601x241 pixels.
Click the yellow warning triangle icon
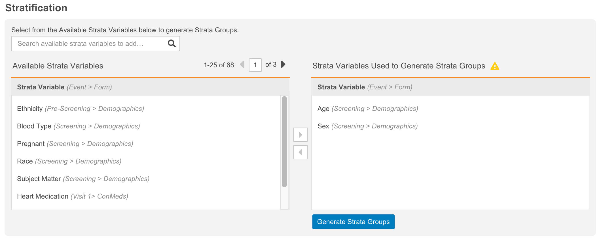pos(495,66)
